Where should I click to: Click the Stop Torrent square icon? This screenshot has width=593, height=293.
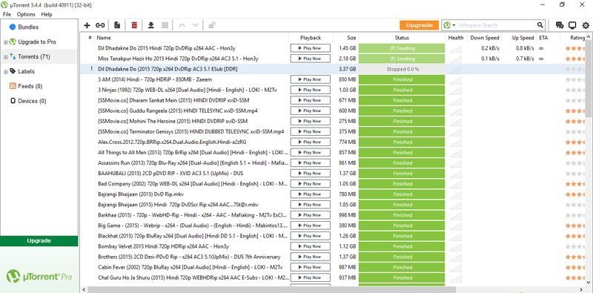[x=165, y=25]
